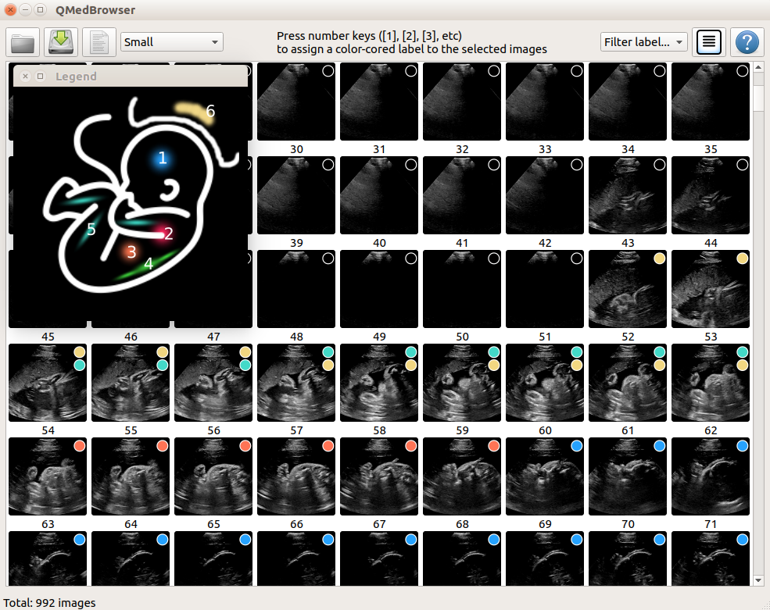The width and height of the screenshot is (770, 610).
Task: Click the Legend window title bar
Action: pos(131,76)
